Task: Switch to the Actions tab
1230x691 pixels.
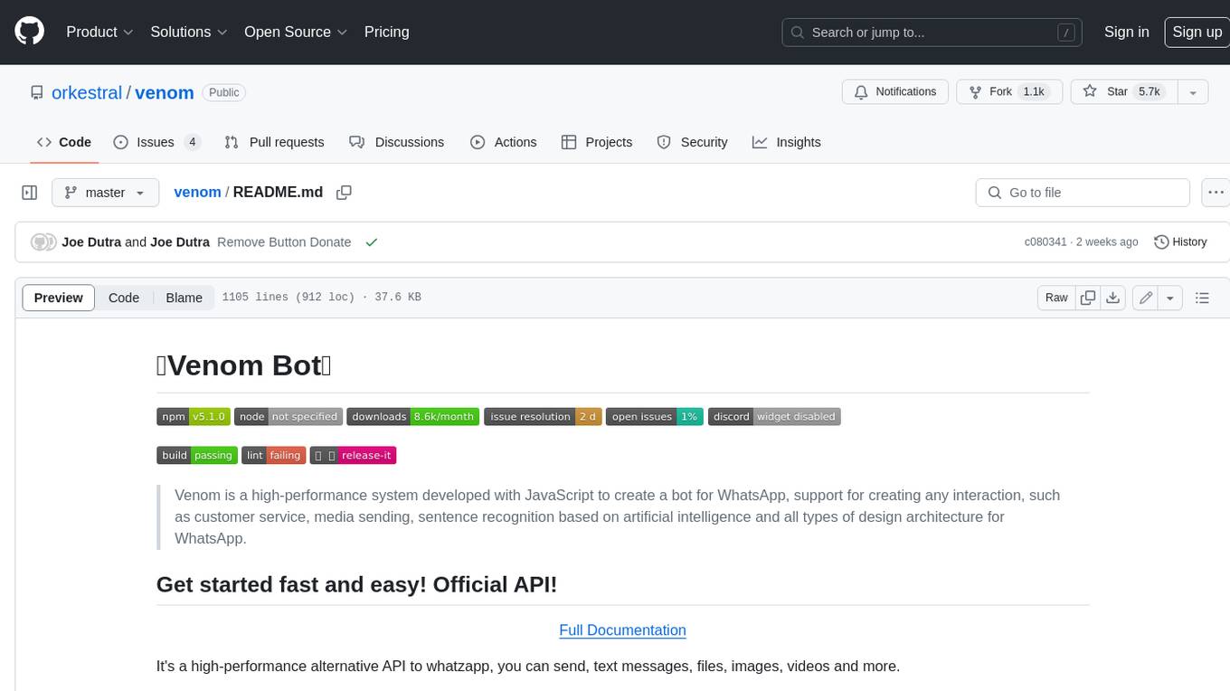Action: (x=504, y=142)
